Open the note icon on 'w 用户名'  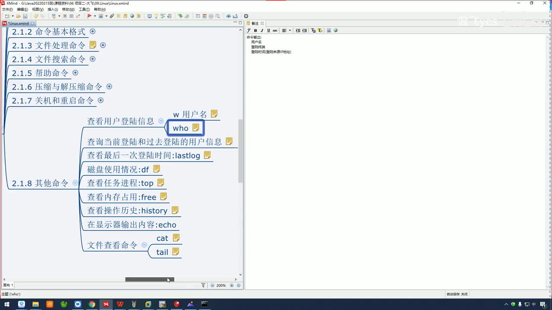[x=214, y=114]
